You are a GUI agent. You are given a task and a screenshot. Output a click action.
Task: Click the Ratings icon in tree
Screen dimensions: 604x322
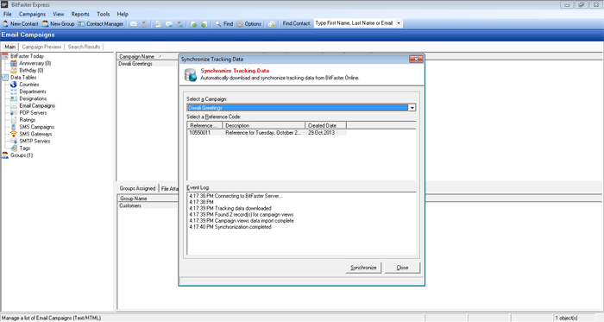(14, 120)
